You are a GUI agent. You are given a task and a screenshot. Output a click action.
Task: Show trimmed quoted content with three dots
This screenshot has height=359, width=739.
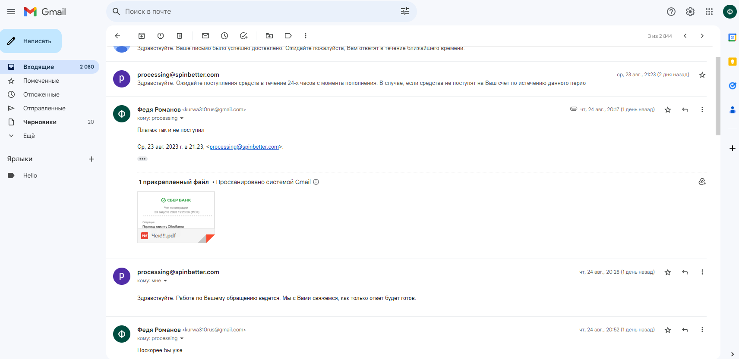point(142,159)
